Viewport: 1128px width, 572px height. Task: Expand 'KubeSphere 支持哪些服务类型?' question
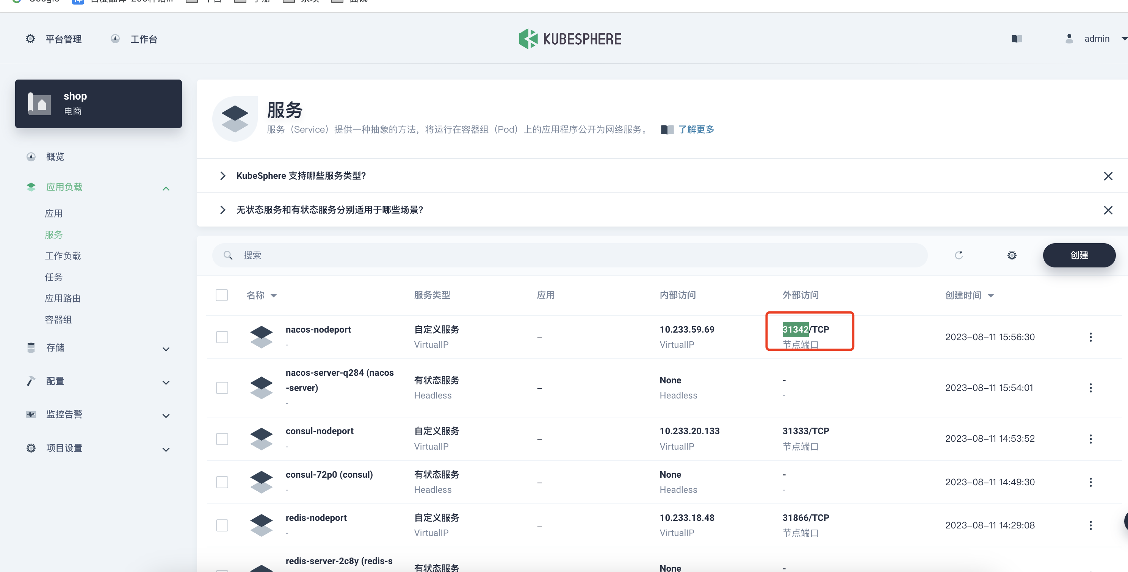(x=223, y=176)
